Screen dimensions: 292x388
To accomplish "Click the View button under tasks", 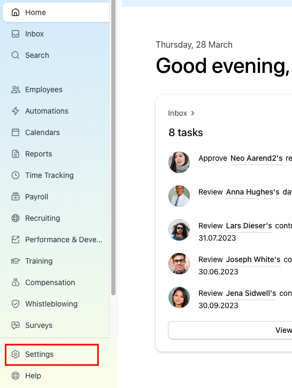I will (230, 330).
